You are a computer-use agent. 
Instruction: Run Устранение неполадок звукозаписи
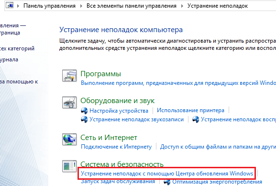coord(136,119)
